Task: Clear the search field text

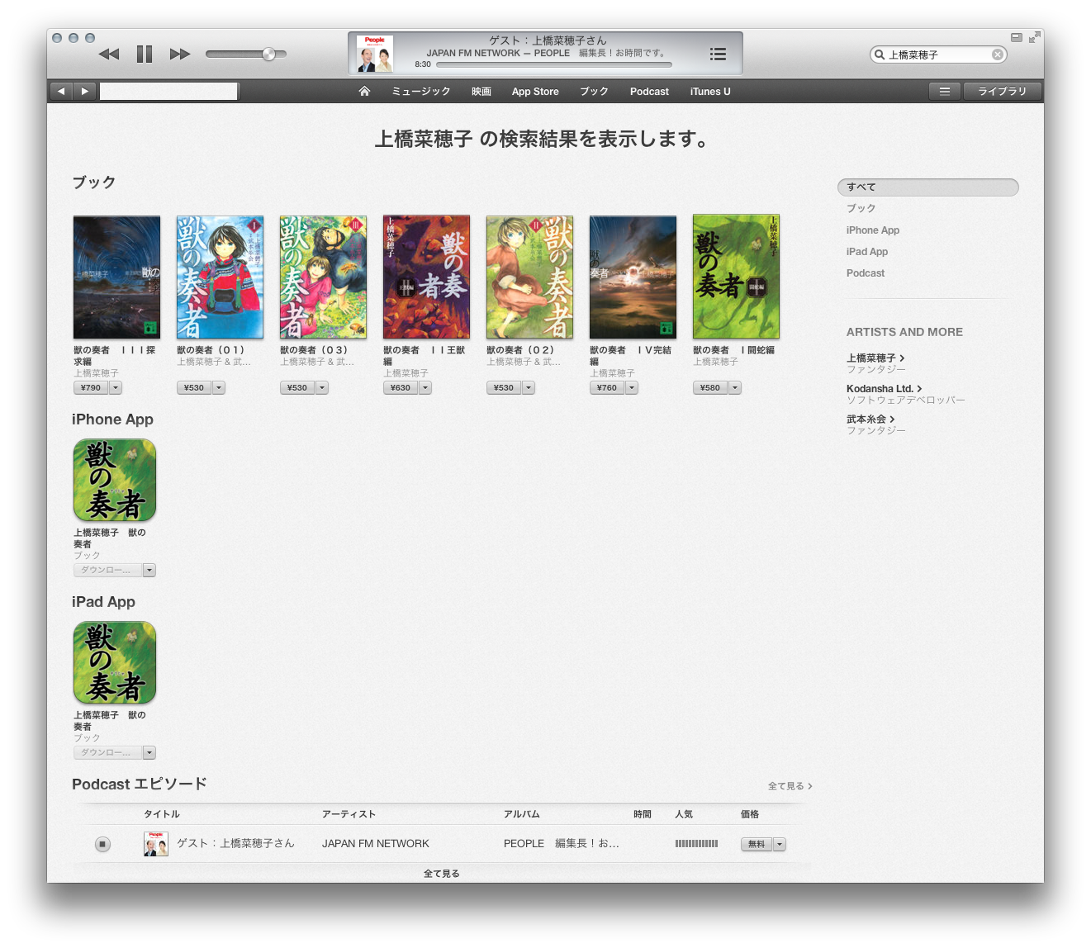Action: (x=998, y=55)
